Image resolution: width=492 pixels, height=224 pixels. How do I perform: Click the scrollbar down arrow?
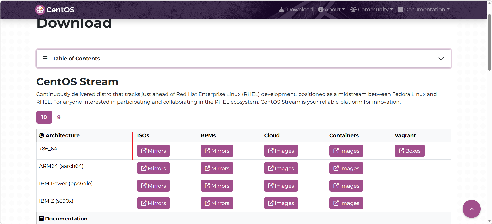pos(489,221)
